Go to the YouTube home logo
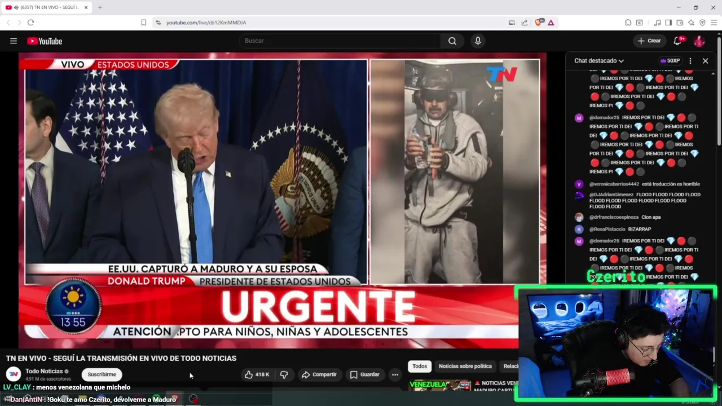Image resolution: width=722 pixels, height=406 pixels. click(45, 41)
